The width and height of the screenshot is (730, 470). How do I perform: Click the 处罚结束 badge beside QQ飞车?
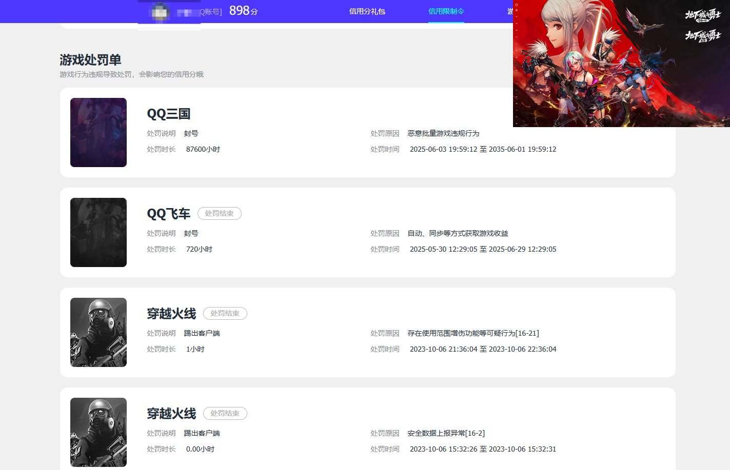coord(220,214)
